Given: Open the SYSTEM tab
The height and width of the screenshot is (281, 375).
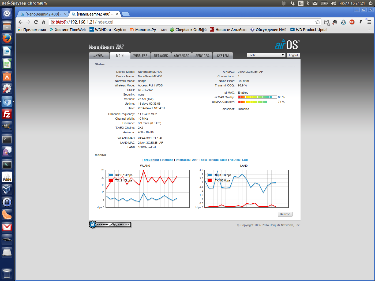Looking at the screenshot, I should click(223, 55).
